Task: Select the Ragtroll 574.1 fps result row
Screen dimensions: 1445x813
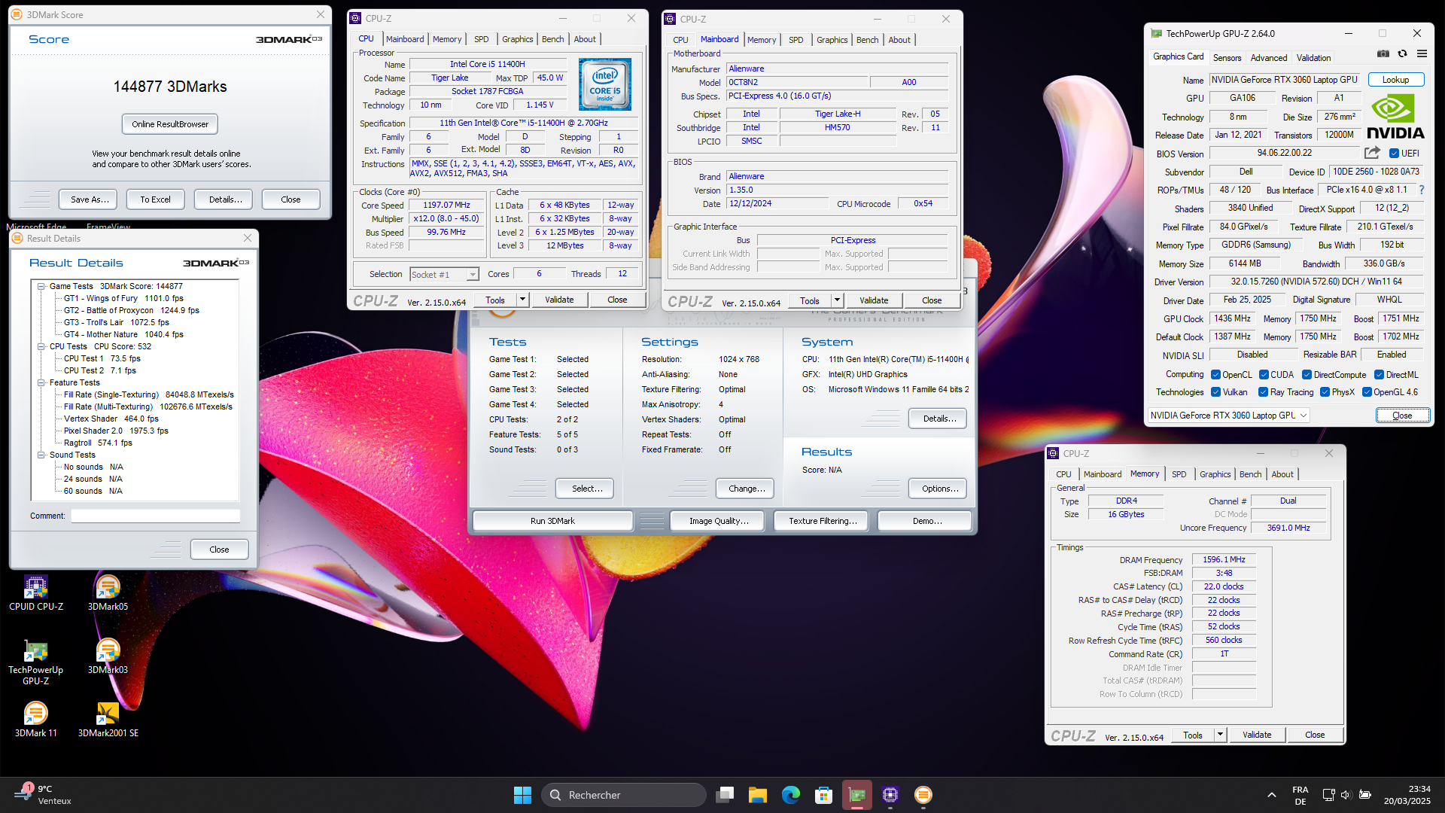Action: [98, 443]
